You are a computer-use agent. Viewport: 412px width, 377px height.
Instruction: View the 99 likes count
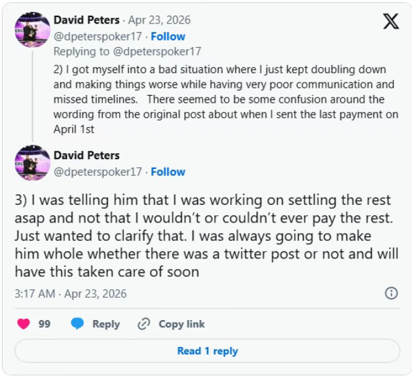pyautogui.click(x=44, y=324)
